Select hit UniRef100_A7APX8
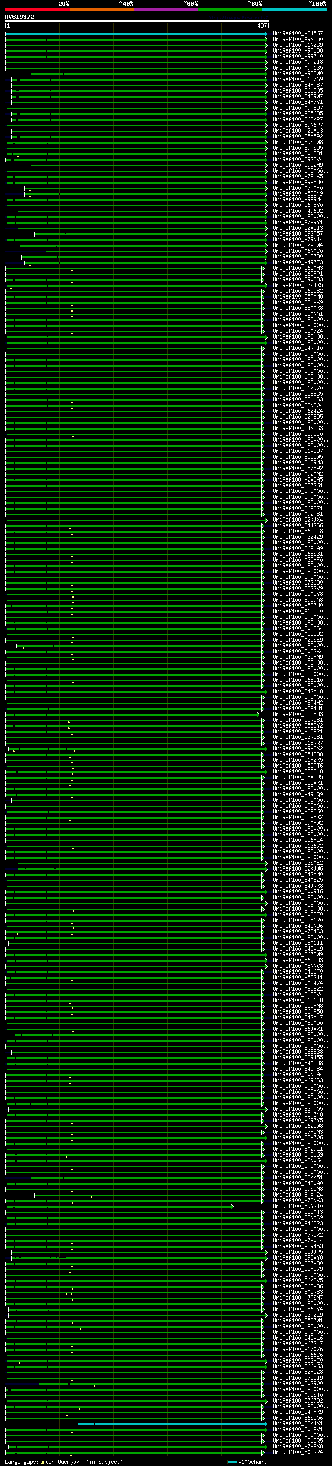 pyautogui.click(x=298, y=1447)
